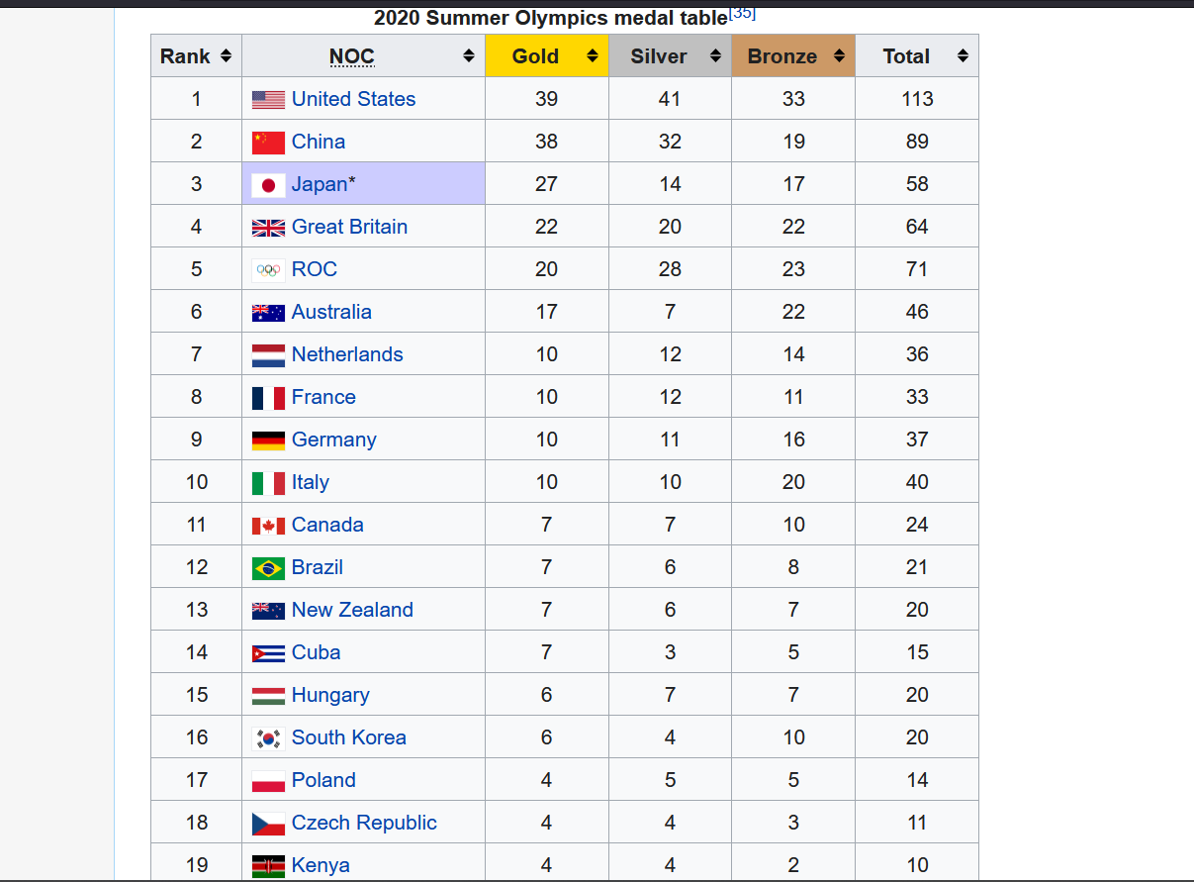This screenshot has height=882, width=1194.
Task: Click the China flag icon
Action: point(268,142)
